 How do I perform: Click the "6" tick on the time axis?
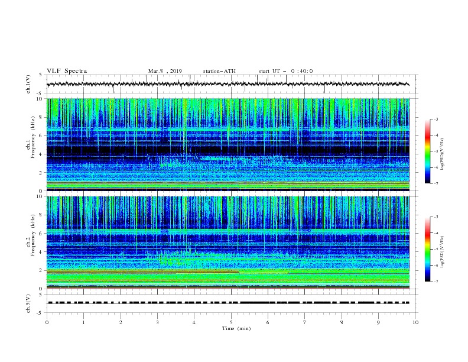268,322
